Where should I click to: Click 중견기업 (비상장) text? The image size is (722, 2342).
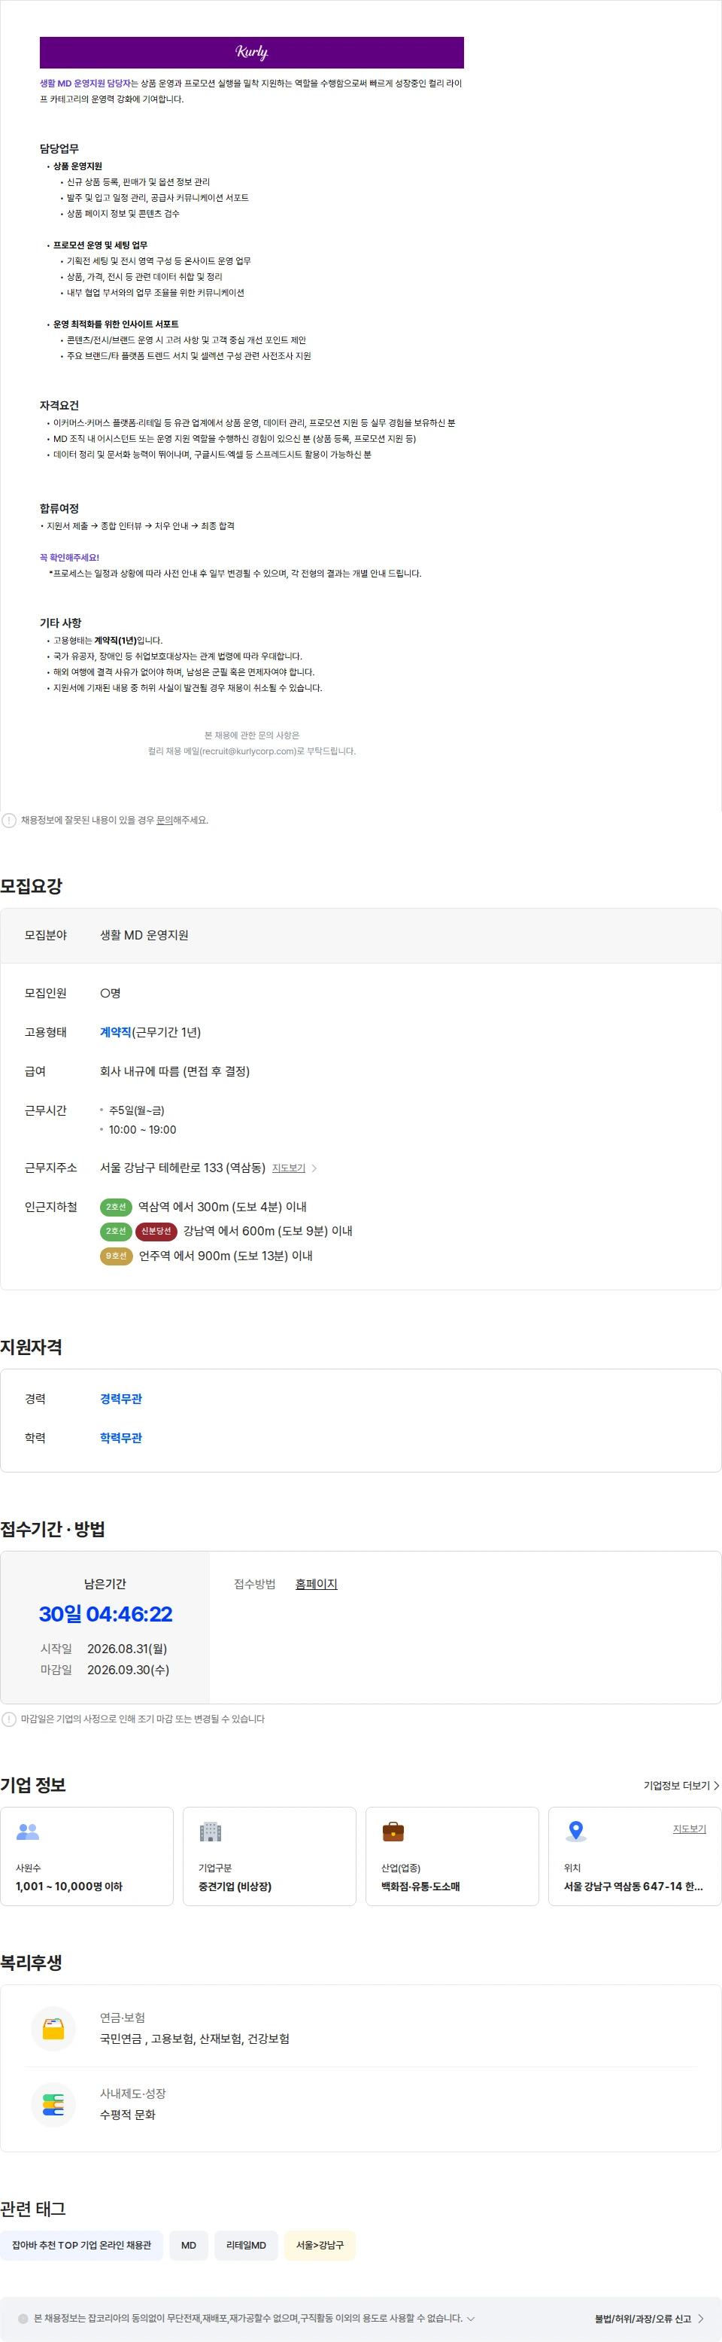point(235,1887)
